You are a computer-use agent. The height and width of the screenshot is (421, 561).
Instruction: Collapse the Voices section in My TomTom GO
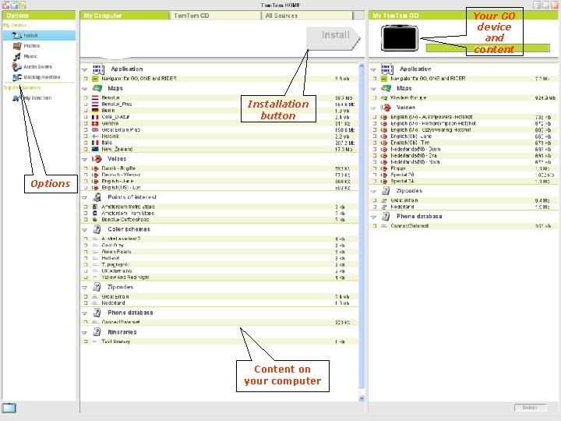point(373,108)
